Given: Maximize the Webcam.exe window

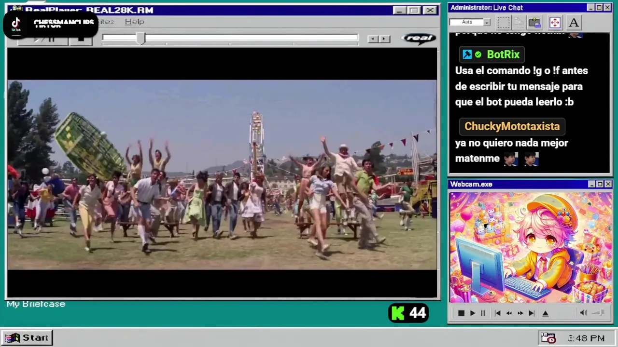Looking at the screenshot, I should [x=600, y=184].
